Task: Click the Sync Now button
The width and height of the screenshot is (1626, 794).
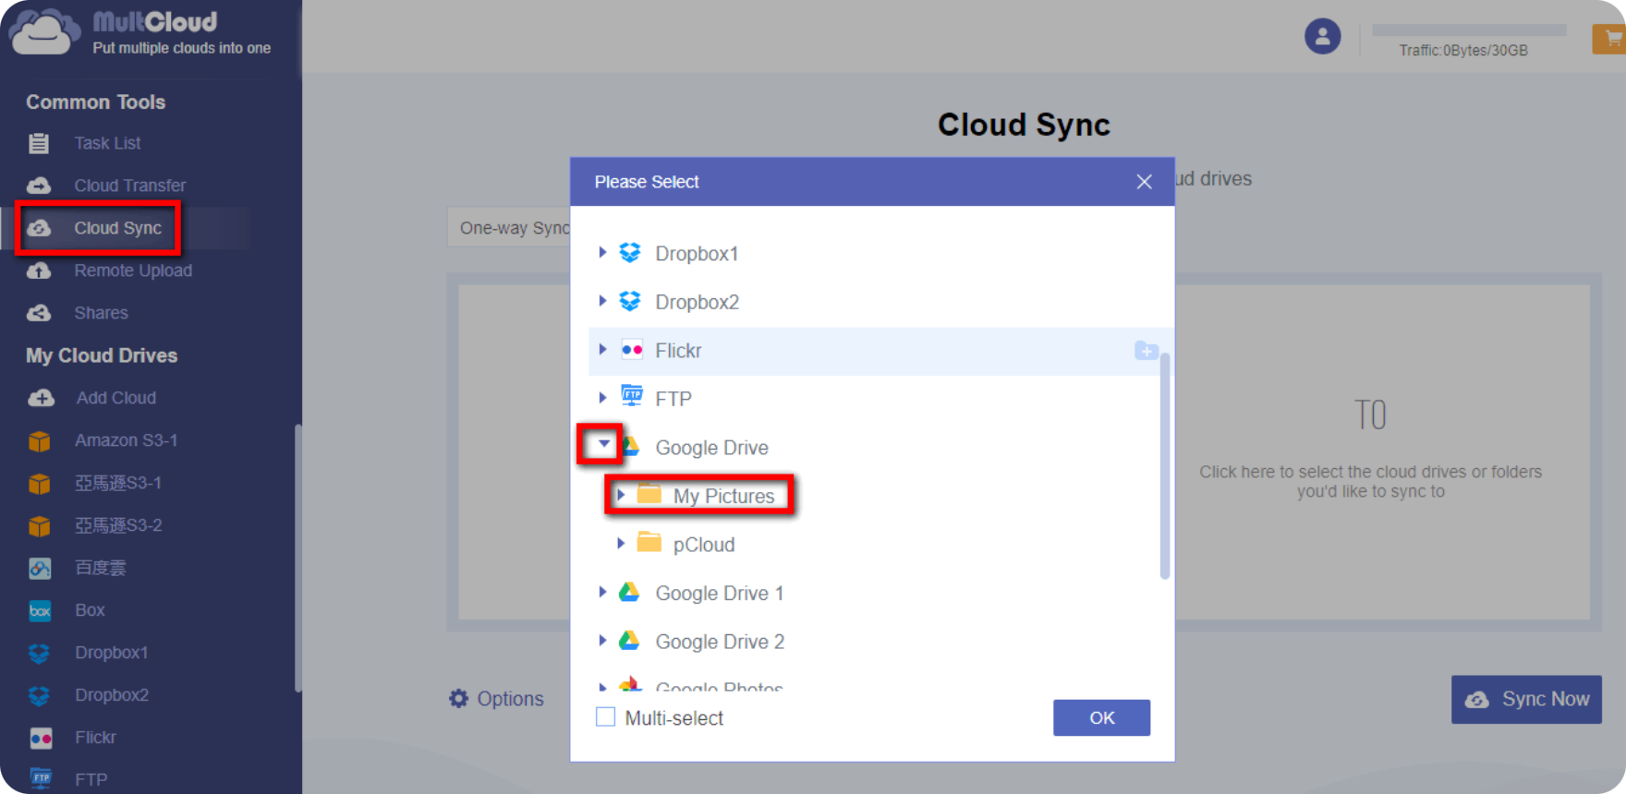Action: [1526, 699]
